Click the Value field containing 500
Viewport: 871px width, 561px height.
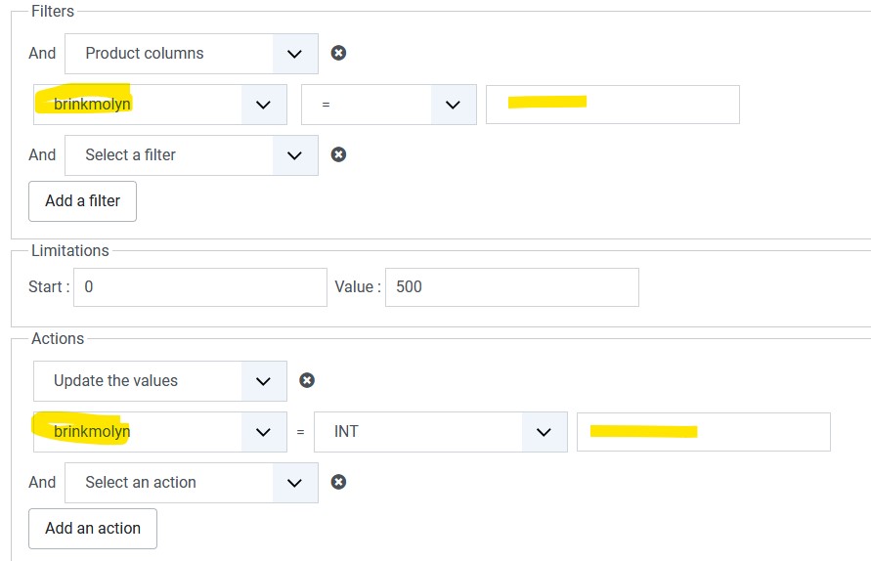(x=511, y=287)
